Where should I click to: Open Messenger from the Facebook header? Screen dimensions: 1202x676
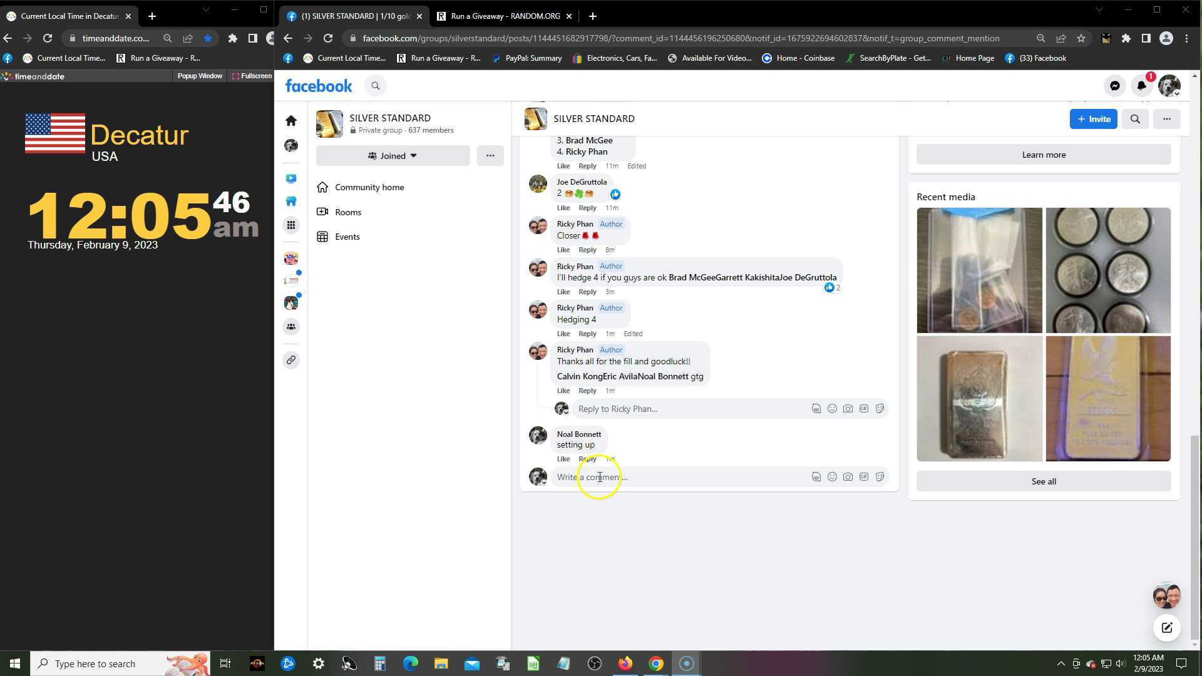coord(1114,86)
